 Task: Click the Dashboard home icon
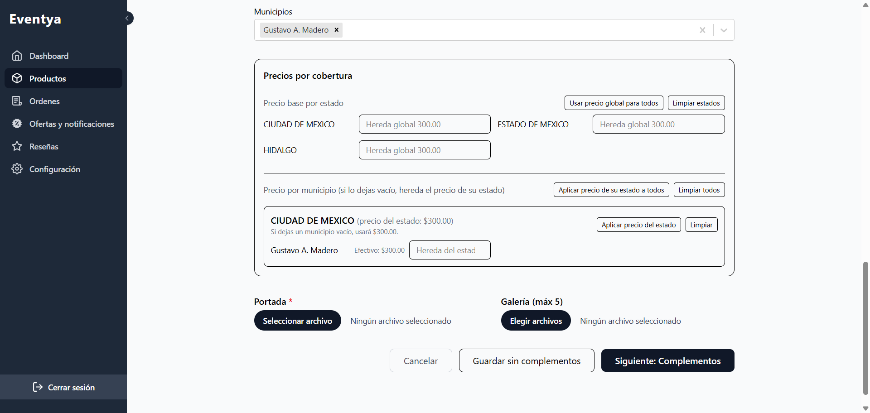click(x=17, y=56)
